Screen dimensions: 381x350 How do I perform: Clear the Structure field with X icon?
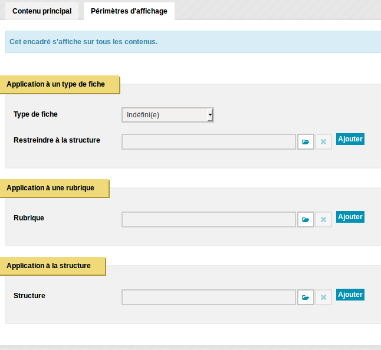[323, 298]
